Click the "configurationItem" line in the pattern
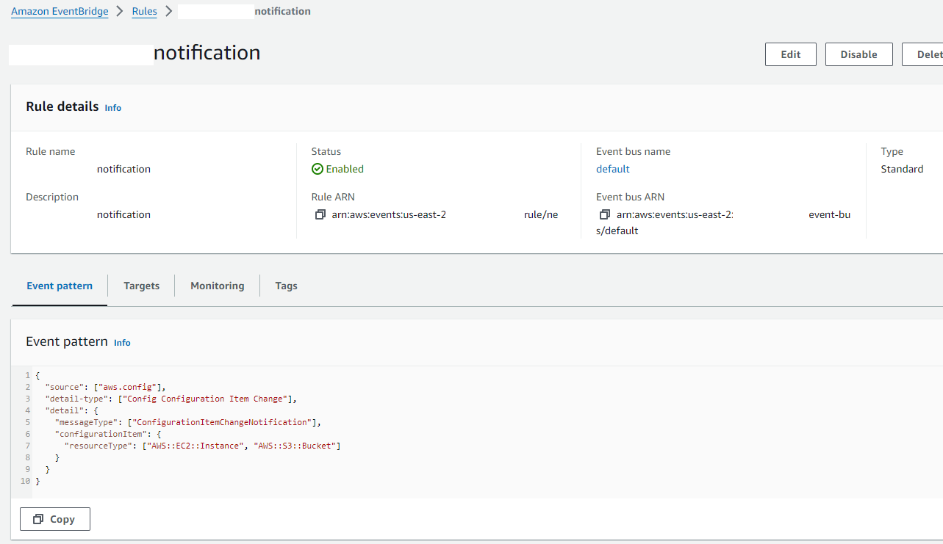Screen dimensions: 943x544 pyautogui.click(x=108, y=434)
